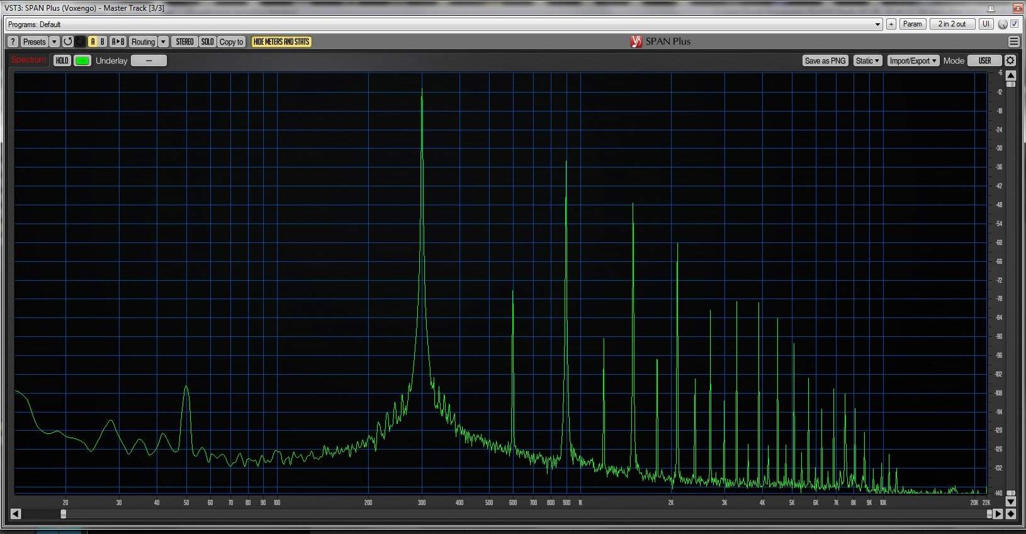Select the USER mode selector
1026x534 pixels.
point(984,60)
